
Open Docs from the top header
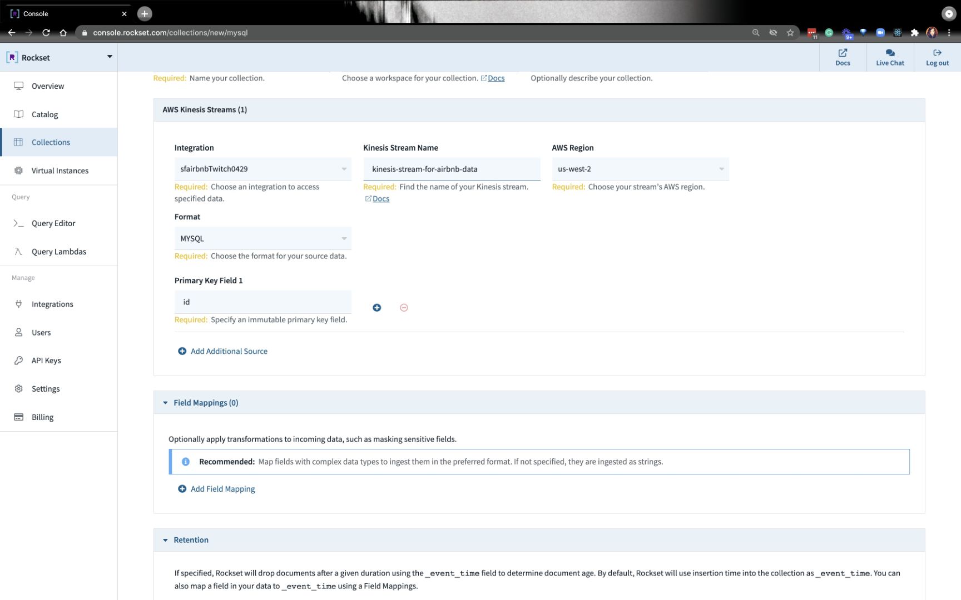coord(843,57)
